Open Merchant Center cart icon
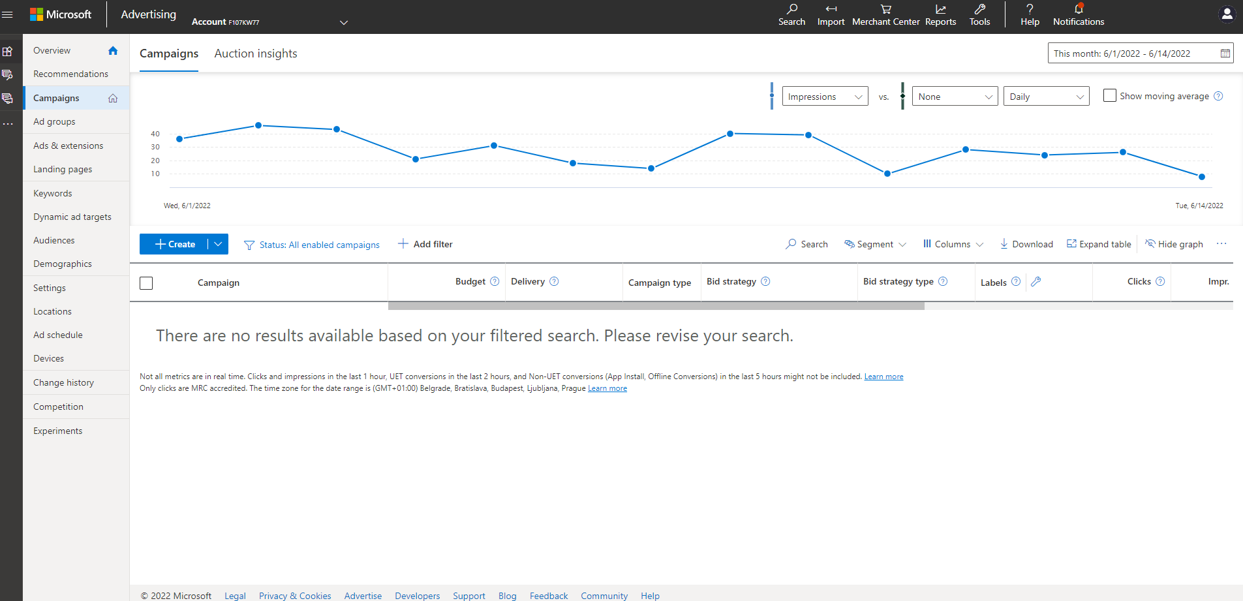 click(x=885, y=9)
